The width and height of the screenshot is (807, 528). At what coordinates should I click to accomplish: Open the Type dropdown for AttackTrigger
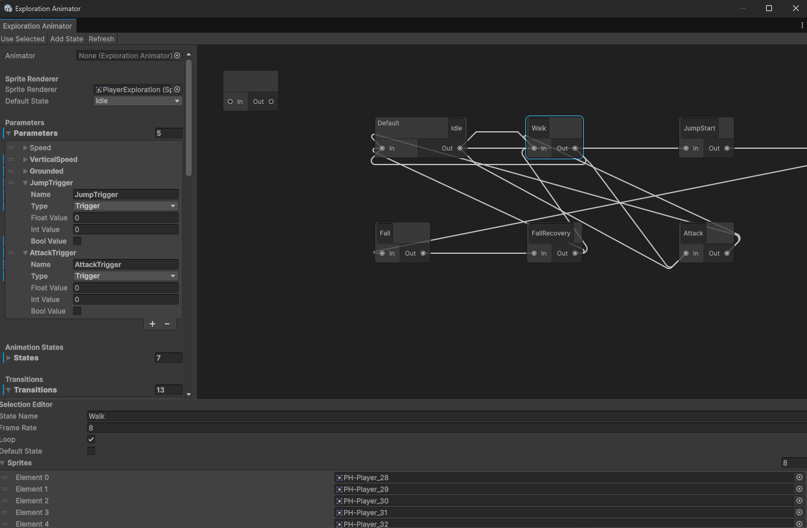[x=125, y=276]
